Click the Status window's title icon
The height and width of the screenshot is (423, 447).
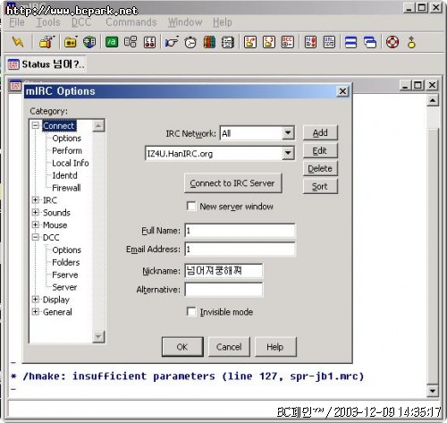(x=16, y=86)
